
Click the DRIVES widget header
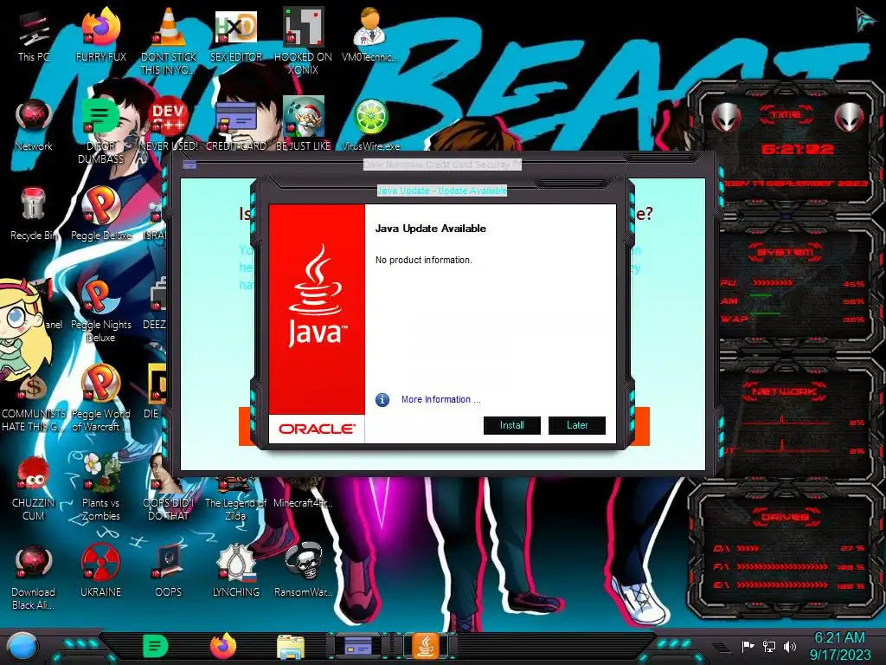click(x=785, y=517)
